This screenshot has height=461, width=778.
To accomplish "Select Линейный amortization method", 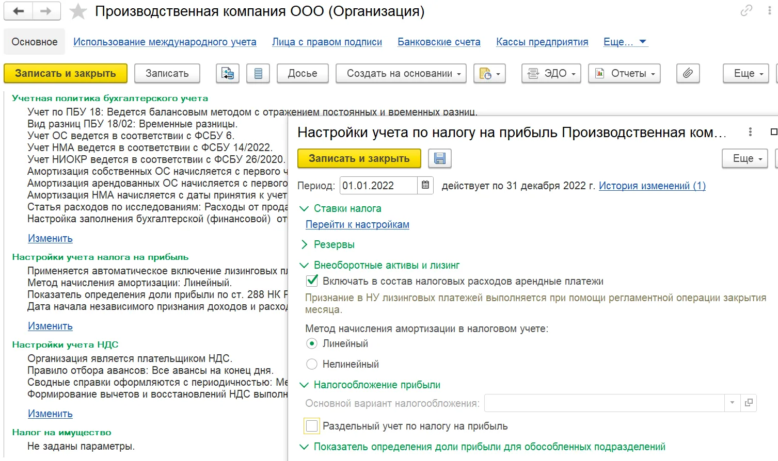I will (x=312, y=343).
